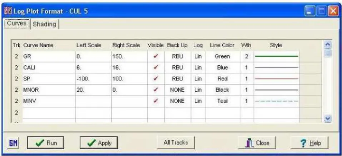
Task: Click the line width value for CALI
Action: click(247, 68)
